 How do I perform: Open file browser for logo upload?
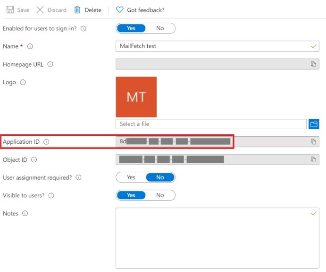point(314,124)
